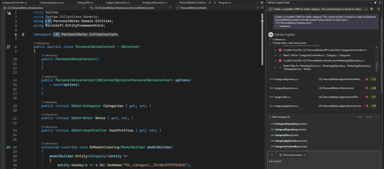Expand the 'Read 1 file for' task row
The height and width of the screenshot is (169, 384).
[276, 55]
